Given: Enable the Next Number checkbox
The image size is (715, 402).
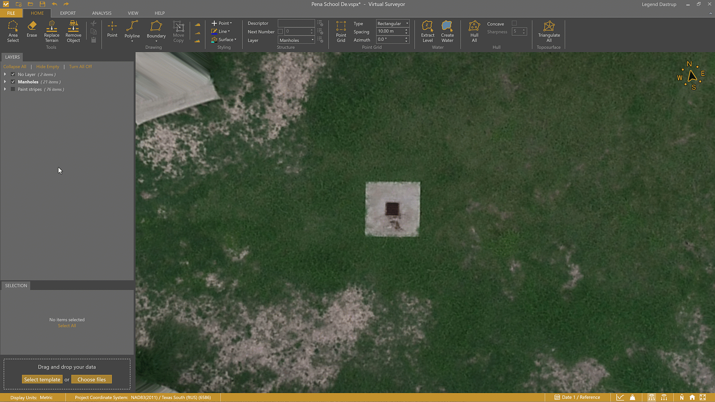Looking at the screenshot, I should [x=280, y=32].
